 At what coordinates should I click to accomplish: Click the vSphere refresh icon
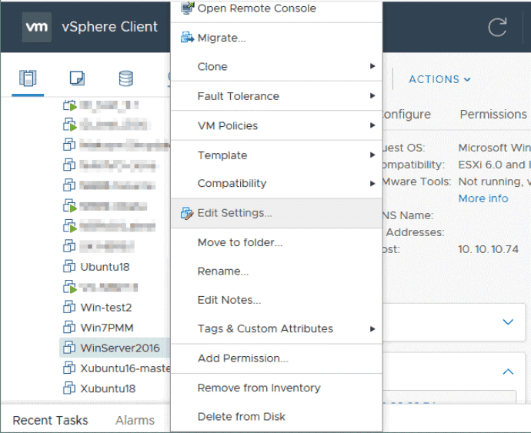497,27
